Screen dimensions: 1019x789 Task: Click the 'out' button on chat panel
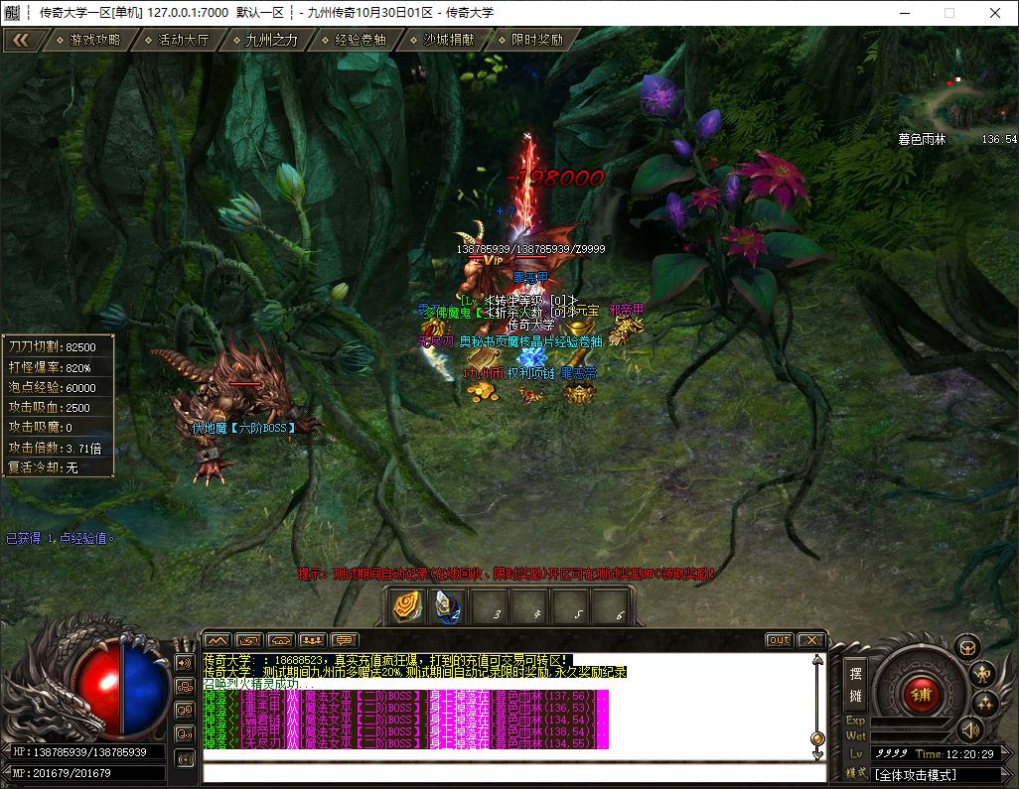click(x=780, y=640)
